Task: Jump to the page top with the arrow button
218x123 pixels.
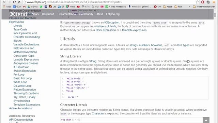Action: (206, 120)
